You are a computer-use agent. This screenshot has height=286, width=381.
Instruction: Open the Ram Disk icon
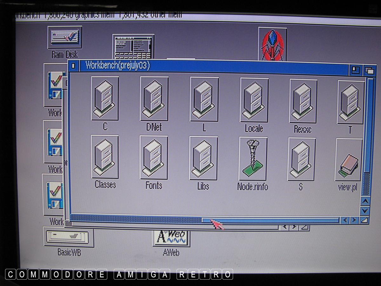click(64, 37)
